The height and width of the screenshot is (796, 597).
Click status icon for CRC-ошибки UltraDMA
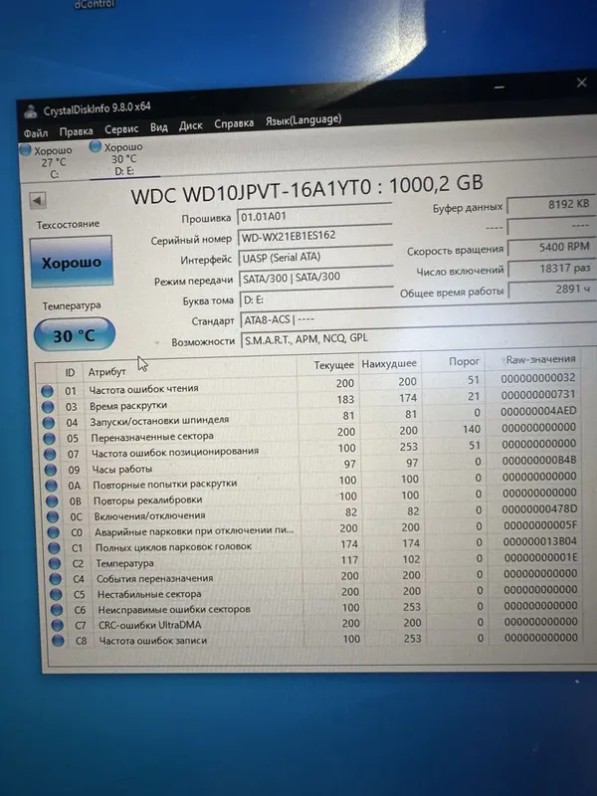tap(58, 625)
